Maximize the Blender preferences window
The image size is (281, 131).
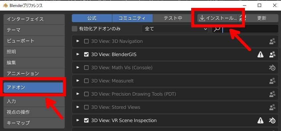point(259,5)
